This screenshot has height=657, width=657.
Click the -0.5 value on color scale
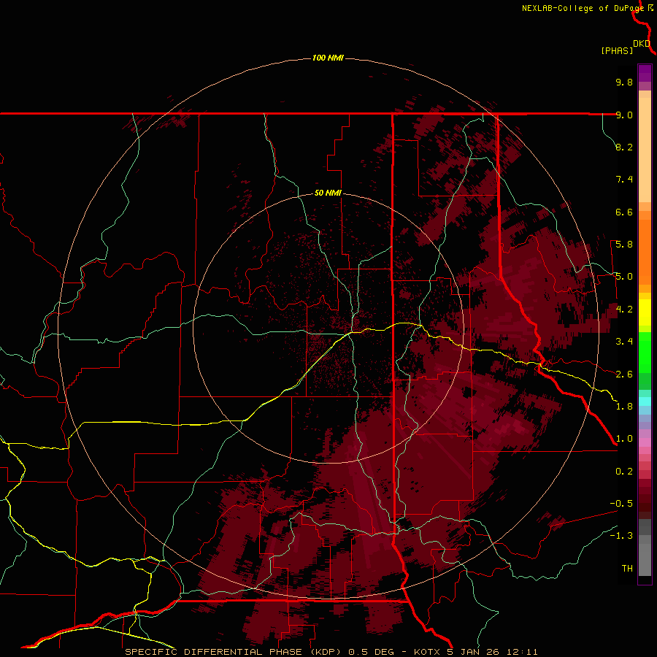pos(621,504)
